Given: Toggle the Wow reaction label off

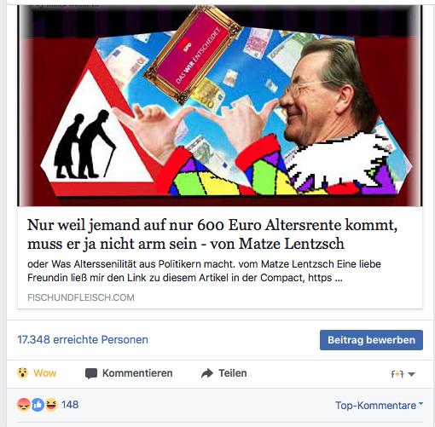Looking at the screenshot, I should click(x=45, y=373).
